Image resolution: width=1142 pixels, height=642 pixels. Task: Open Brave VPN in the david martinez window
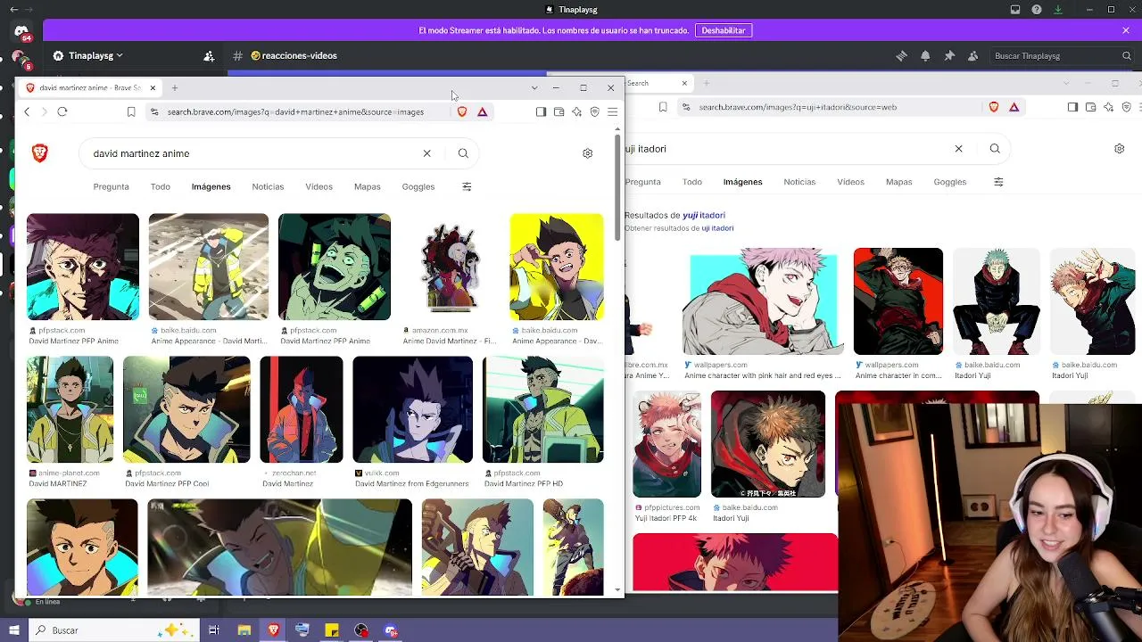coord(594,111)
